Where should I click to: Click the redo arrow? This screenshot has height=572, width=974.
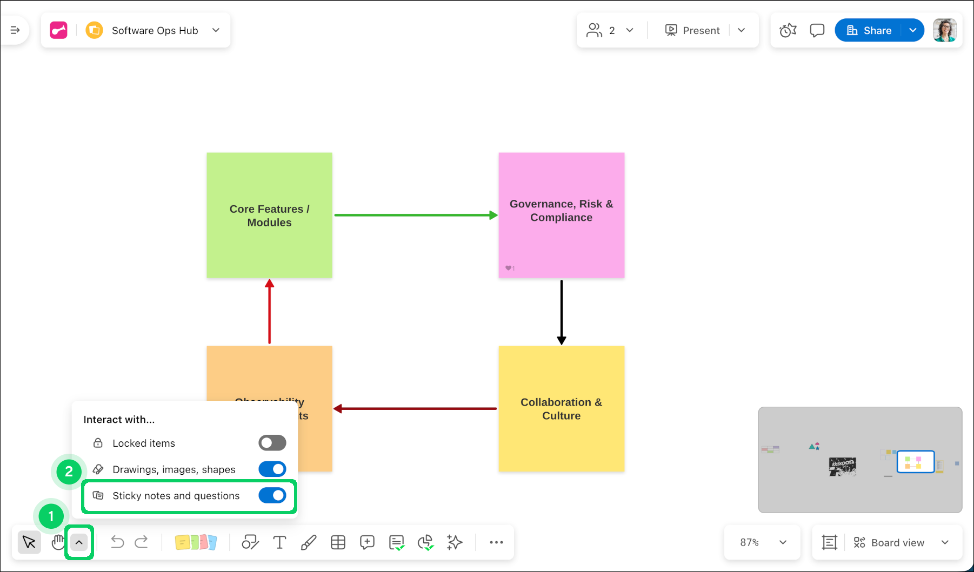click(x=142, y=542)
